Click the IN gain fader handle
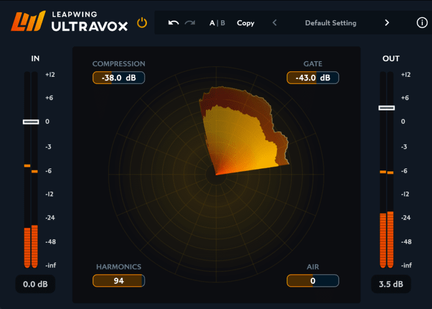 point(31,122)
